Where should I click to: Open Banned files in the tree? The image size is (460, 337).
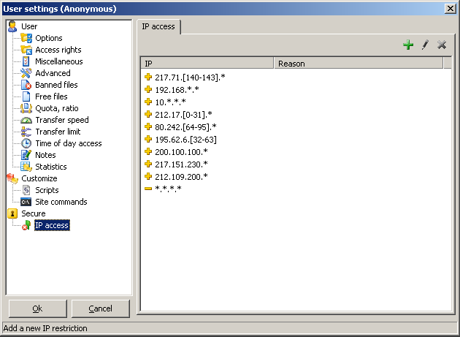coord(55,85)
